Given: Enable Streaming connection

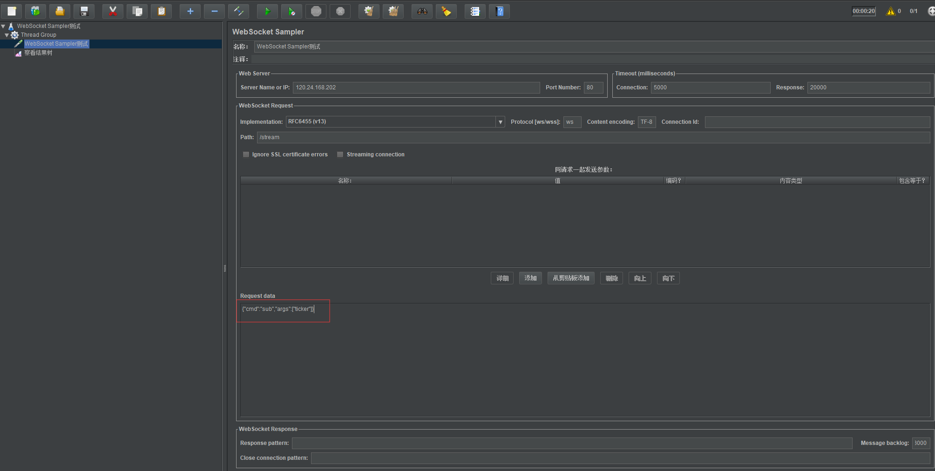Looking at the screenshot, I should pos(340,154).
